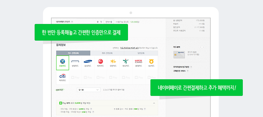This screenshot has width=263, height=117.
Task: Click available points value 120,088원
Action: tap(134, 22)
